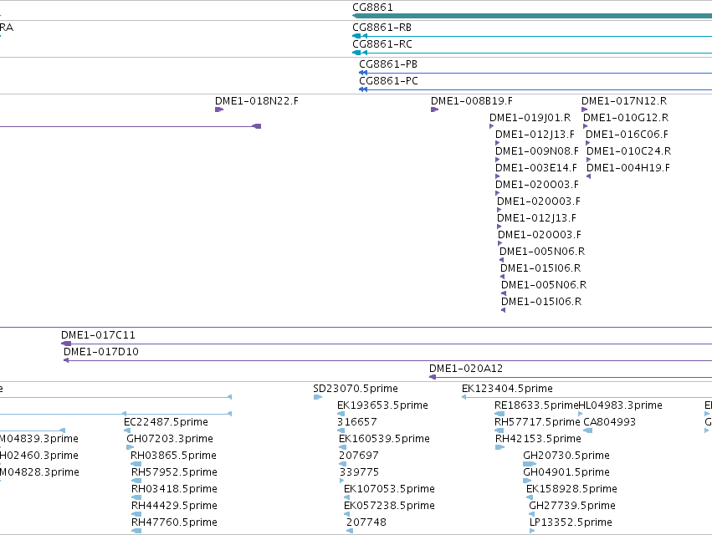Click the 207748 feature label
Screen dimensions: 712x535
[x=366, y=522]
